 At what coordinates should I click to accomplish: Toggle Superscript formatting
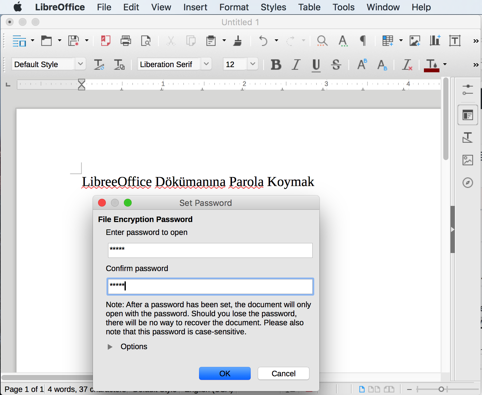tap(362, 65)
